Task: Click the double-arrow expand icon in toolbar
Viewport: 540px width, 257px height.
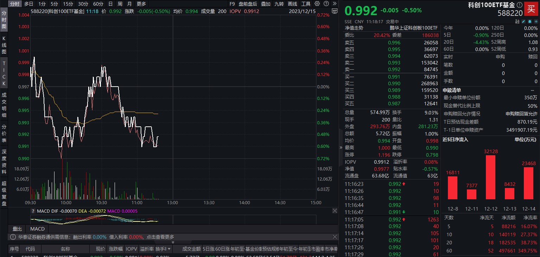Action: (x=334, y=4)
